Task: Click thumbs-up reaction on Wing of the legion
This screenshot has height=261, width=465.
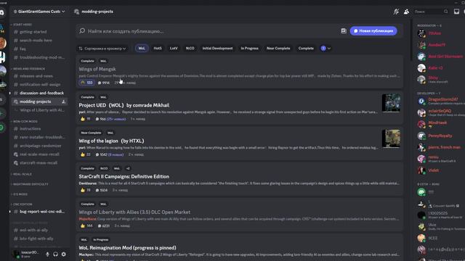Action: 85,154
